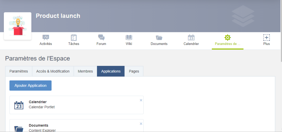Open the Tâches checklist icon
The width and height of the screenshot is (282, 132).
coord(74,37)
